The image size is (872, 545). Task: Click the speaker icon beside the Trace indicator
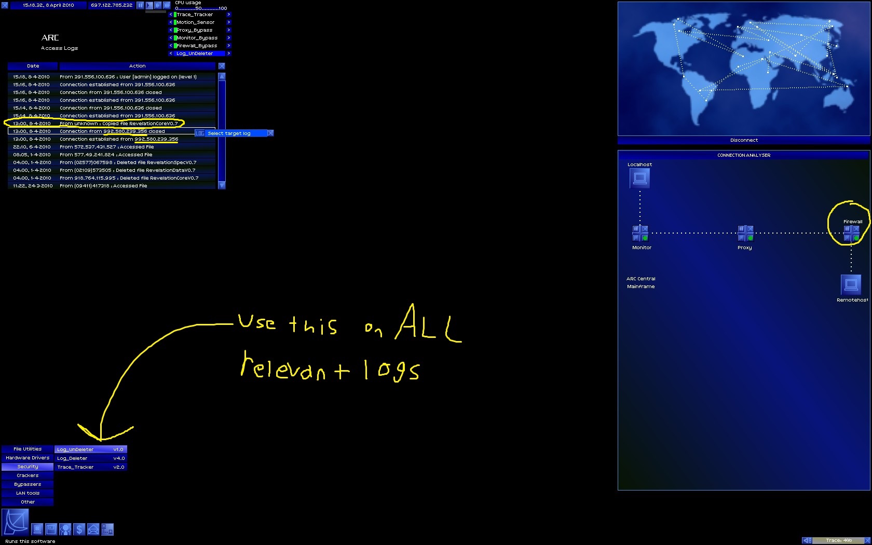click(807, 540)
